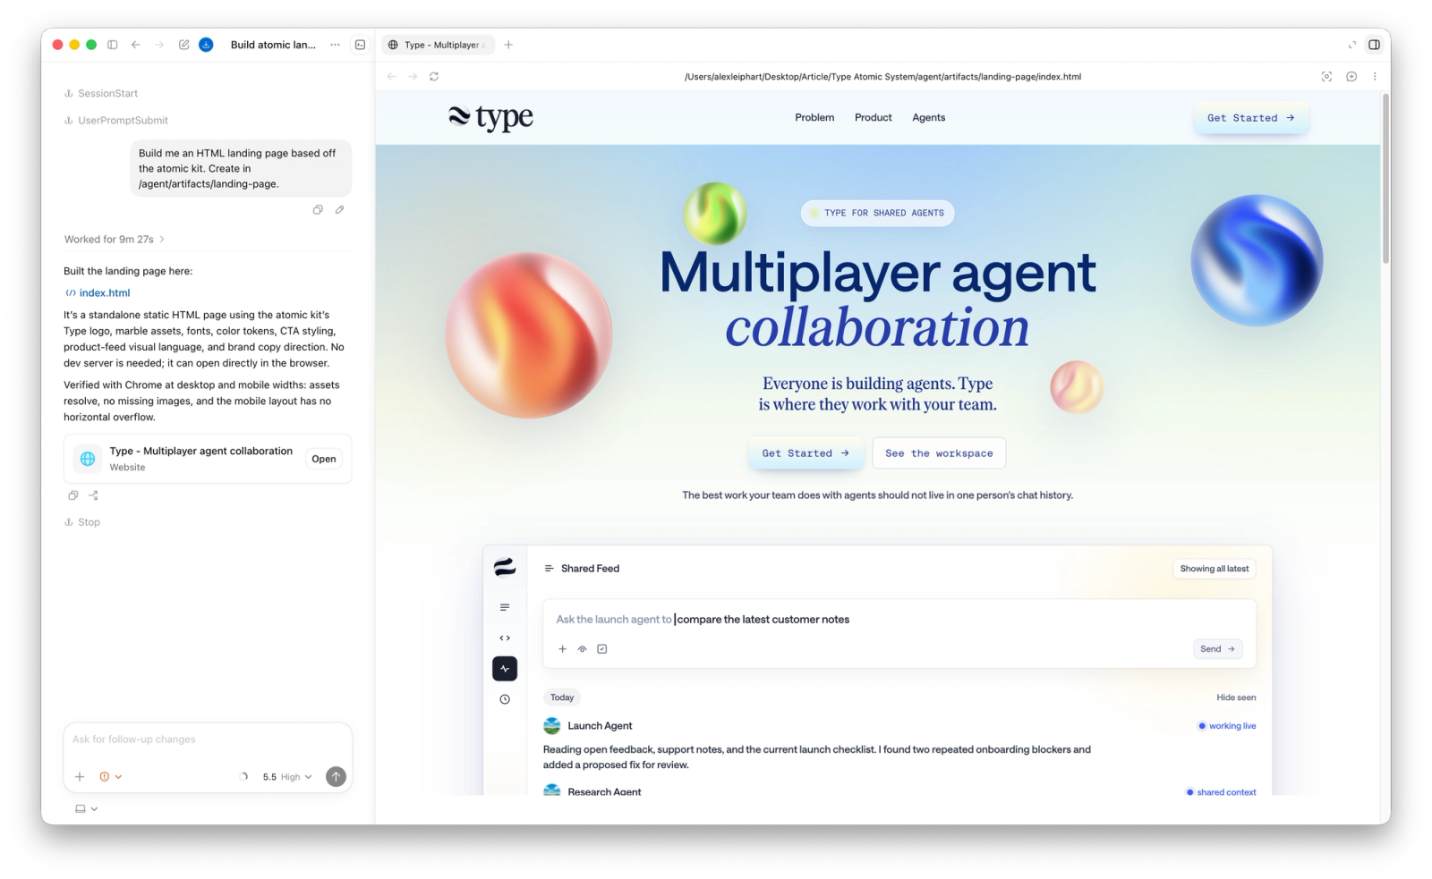Image resolution: width=1432 pixels, height=879 pixels.
Task: Toggle the left sidebar panel icon
Action: click(x=113, y=45)
